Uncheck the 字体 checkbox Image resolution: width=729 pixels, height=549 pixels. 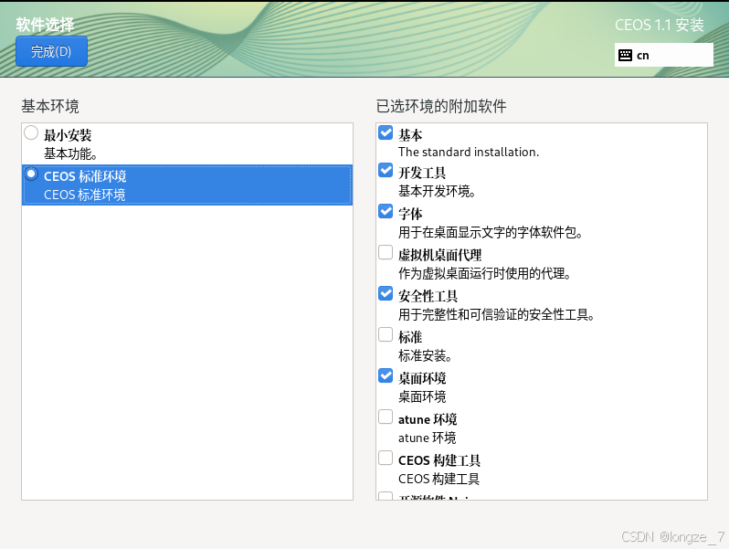pos(386,211)
